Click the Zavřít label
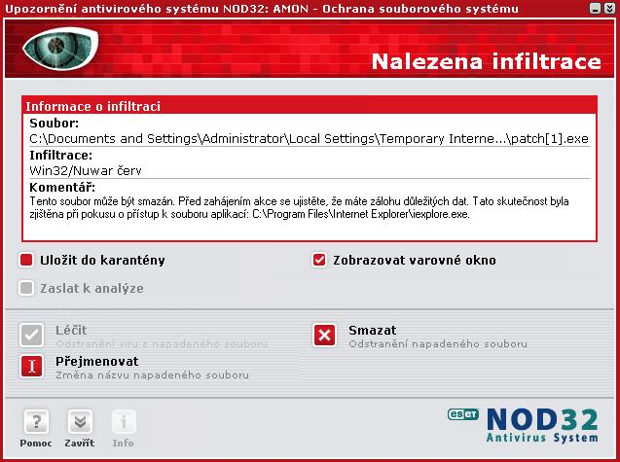Viewport: 620px width, 462px height. [80, 443]
